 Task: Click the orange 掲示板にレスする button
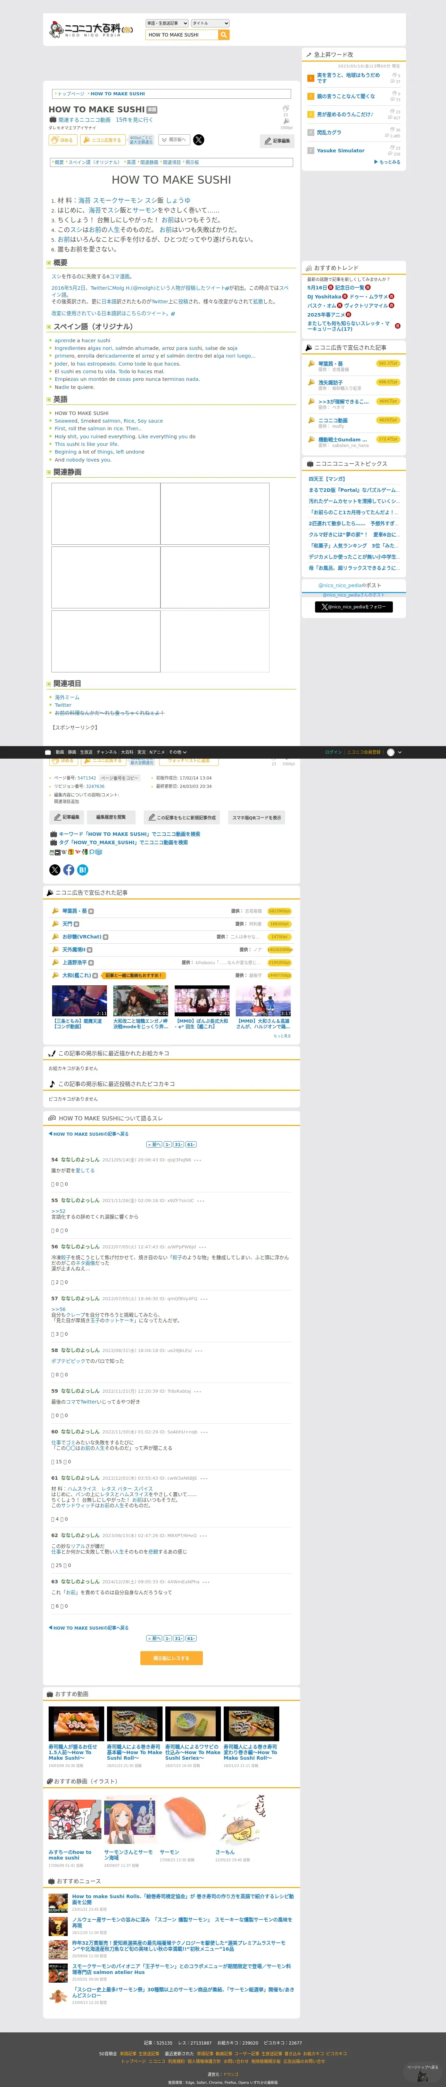(171, 1658)
